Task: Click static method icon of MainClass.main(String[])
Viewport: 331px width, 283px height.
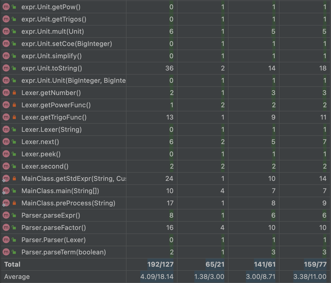Action: pos(6,191)
